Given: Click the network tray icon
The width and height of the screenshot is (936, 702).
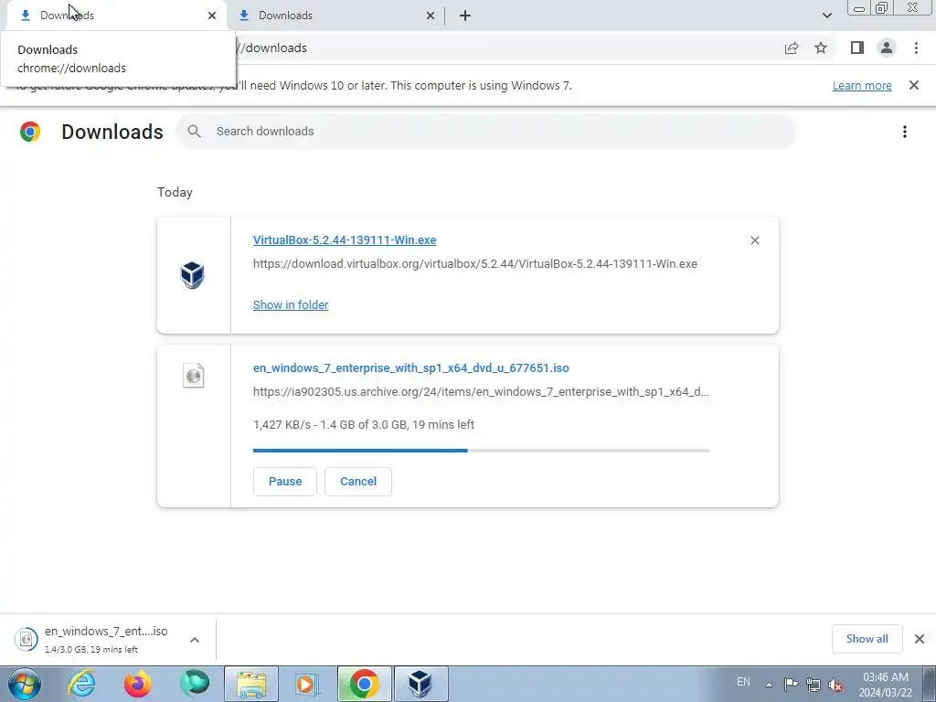Looking at the screenshot, I should pyautogui.click(x=813, y=684).
